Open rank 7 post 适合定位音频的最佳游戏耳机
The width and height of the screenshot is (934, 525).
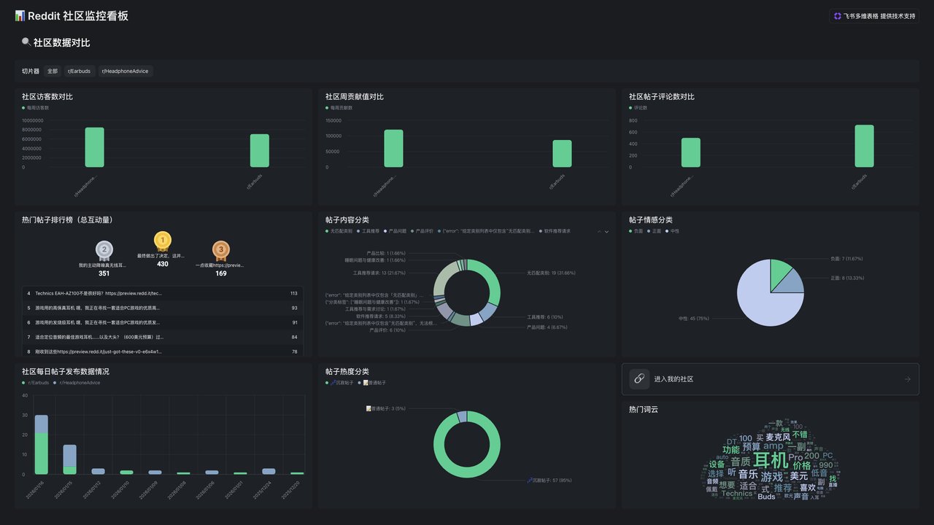click(163, 337)
